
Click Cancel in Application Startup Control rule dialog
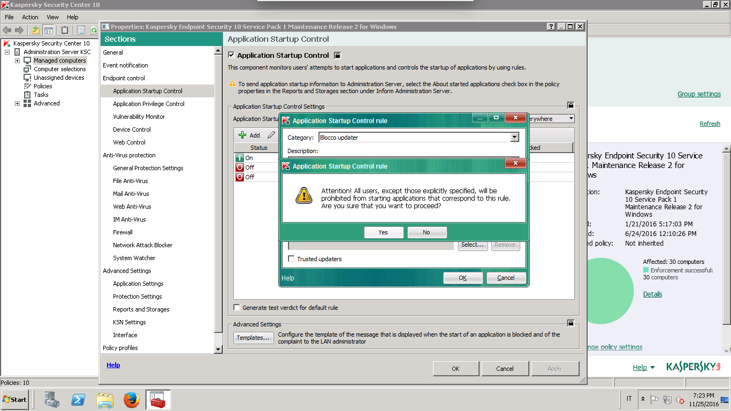(506, 278)
